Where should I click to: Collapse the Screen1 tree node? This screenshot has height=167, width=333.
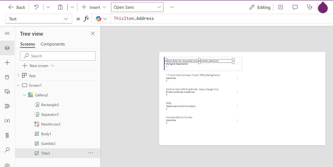pyautogui.click(x=18, y=85)
